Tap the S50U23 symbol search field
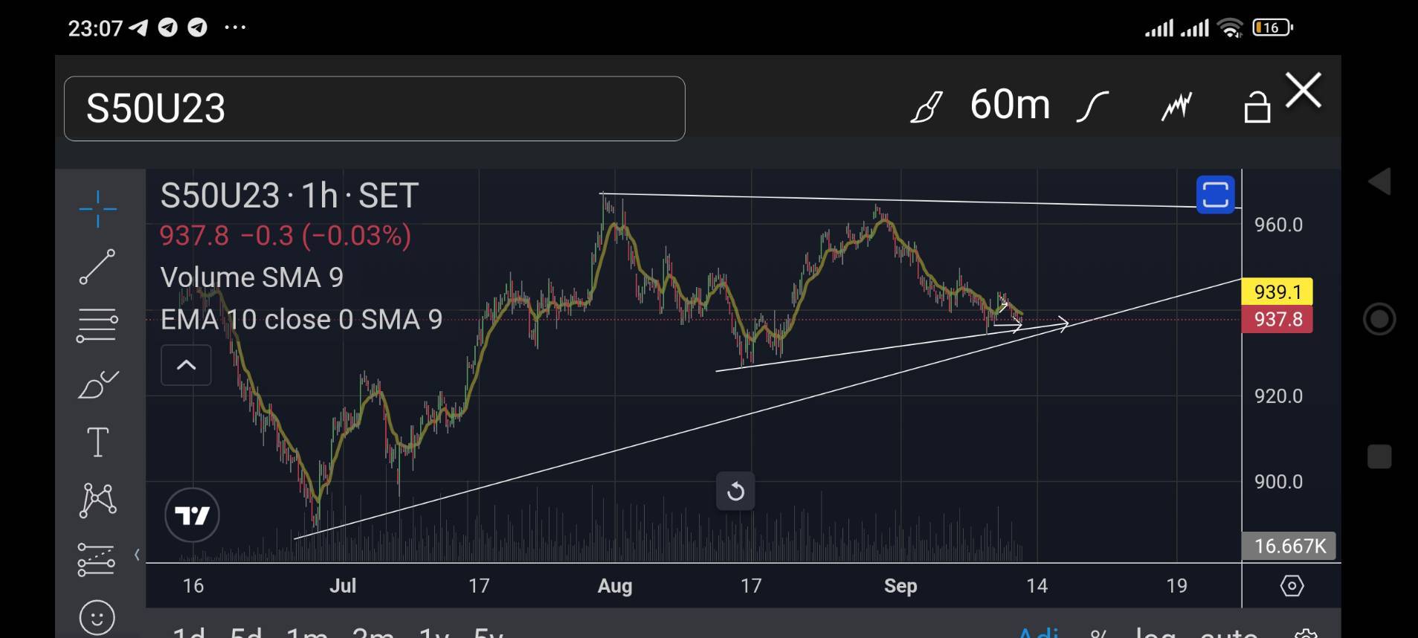Image resolution: width=1418 pixels, height=638 pixels. tap(374, 109)
